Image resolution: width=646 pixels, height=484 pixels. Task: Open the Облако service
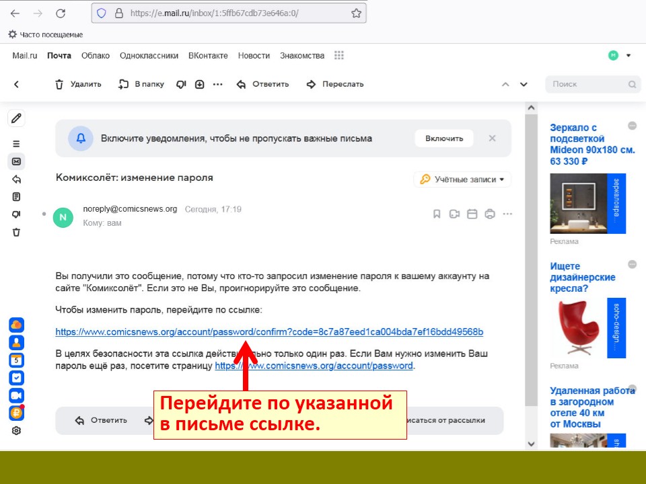(96, 56)
